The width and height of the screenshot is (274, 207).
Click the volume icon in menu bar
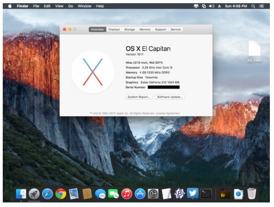coord(211,6)
